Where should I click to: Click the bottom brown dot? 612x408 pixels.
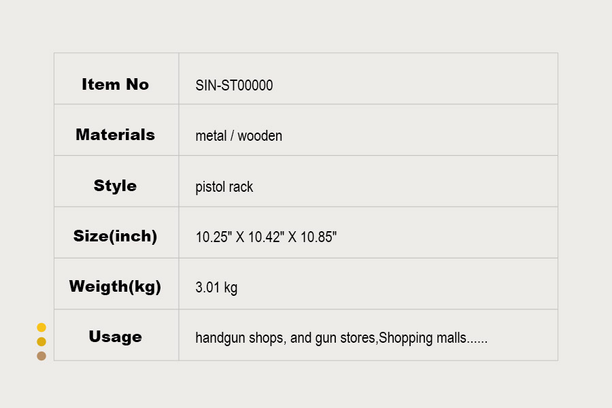click(41, 356)
